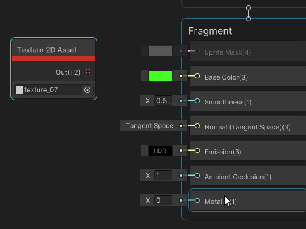Click the Emission input port

click(197, 151)
